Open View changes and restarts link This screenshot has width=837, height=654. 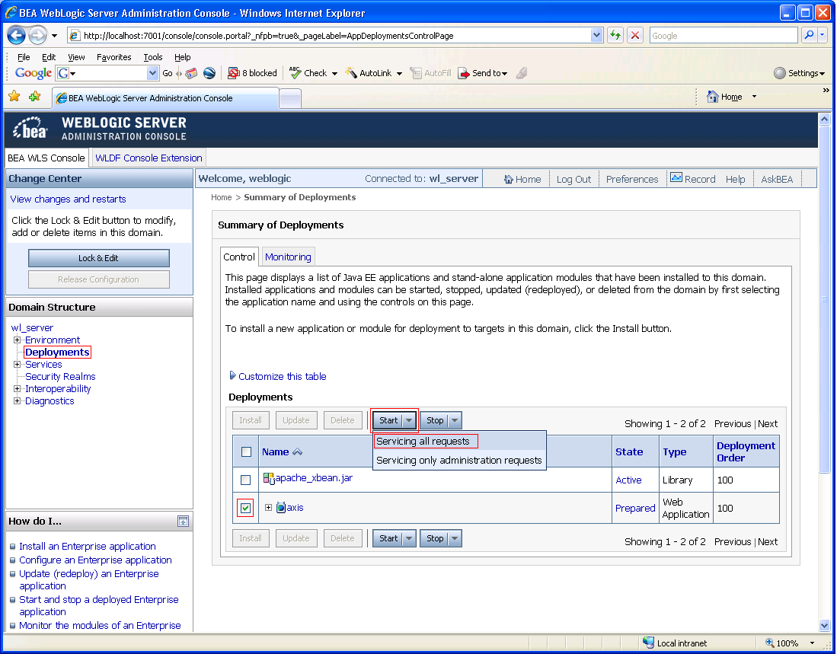coord(68,199)
